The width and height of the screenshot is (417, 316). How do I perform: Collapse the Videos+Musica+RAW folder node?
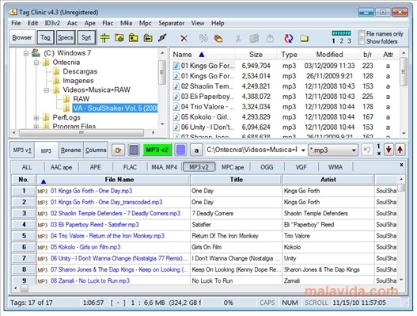click(47, 90)
